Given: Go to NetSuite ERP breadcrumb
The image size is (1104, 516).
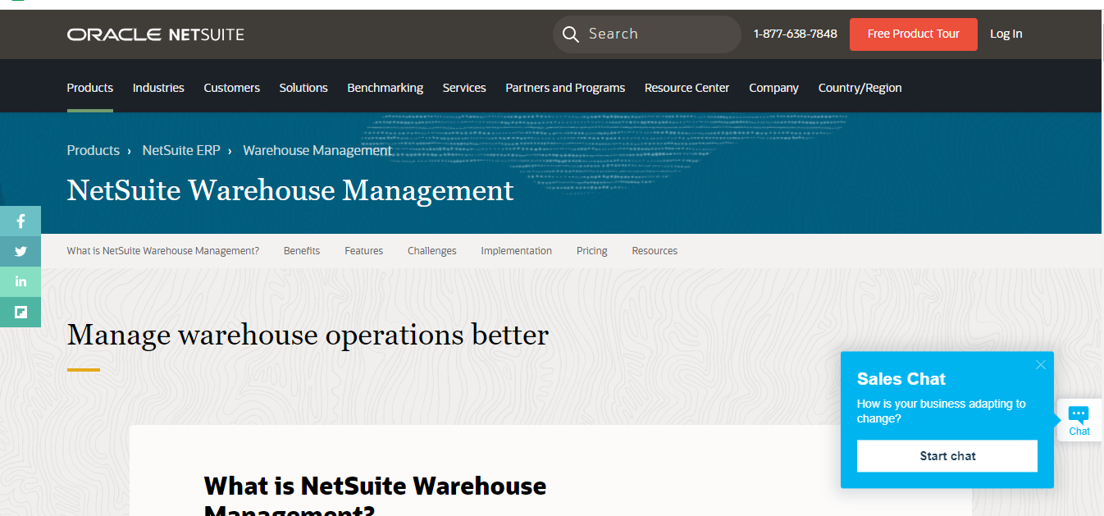Looking at the screenshot, I should pos(181,151).
